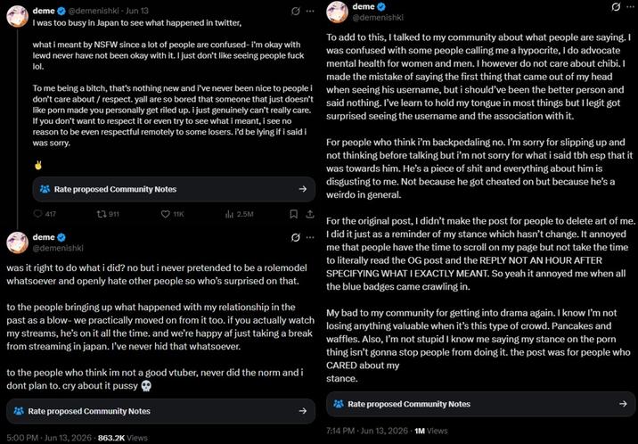
Task: Like the post with 11K likes
Action: click(173, 214)
